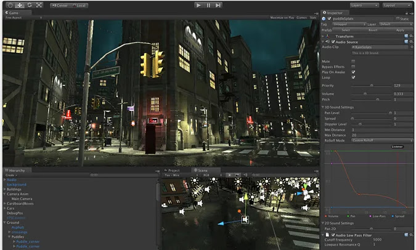This screenshot has height=250, width=416.
Task: Start Play mode
Action: click(x=198, y=5)
